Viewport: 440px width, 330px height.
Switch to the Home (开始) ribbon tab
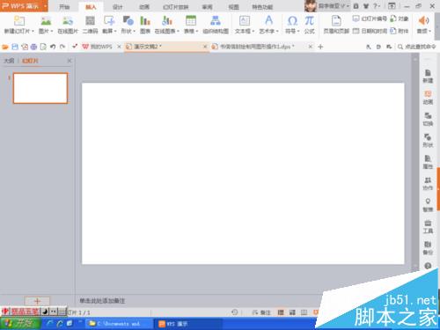point(64,7)
